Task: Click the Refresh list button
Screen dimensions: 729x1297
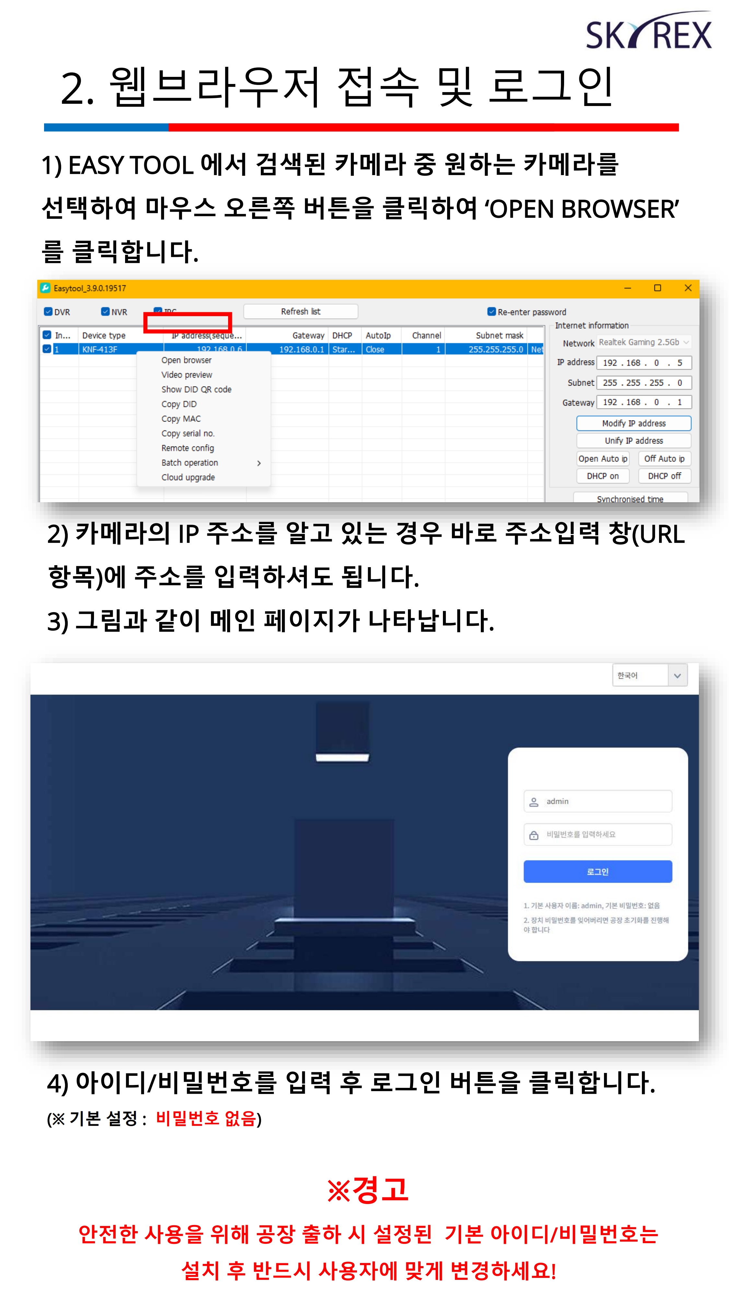Action: tap(300, 312)
